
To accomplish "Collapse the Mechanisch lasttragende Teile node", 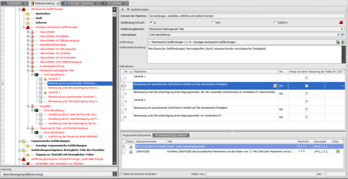I will [x=28, y=70].
